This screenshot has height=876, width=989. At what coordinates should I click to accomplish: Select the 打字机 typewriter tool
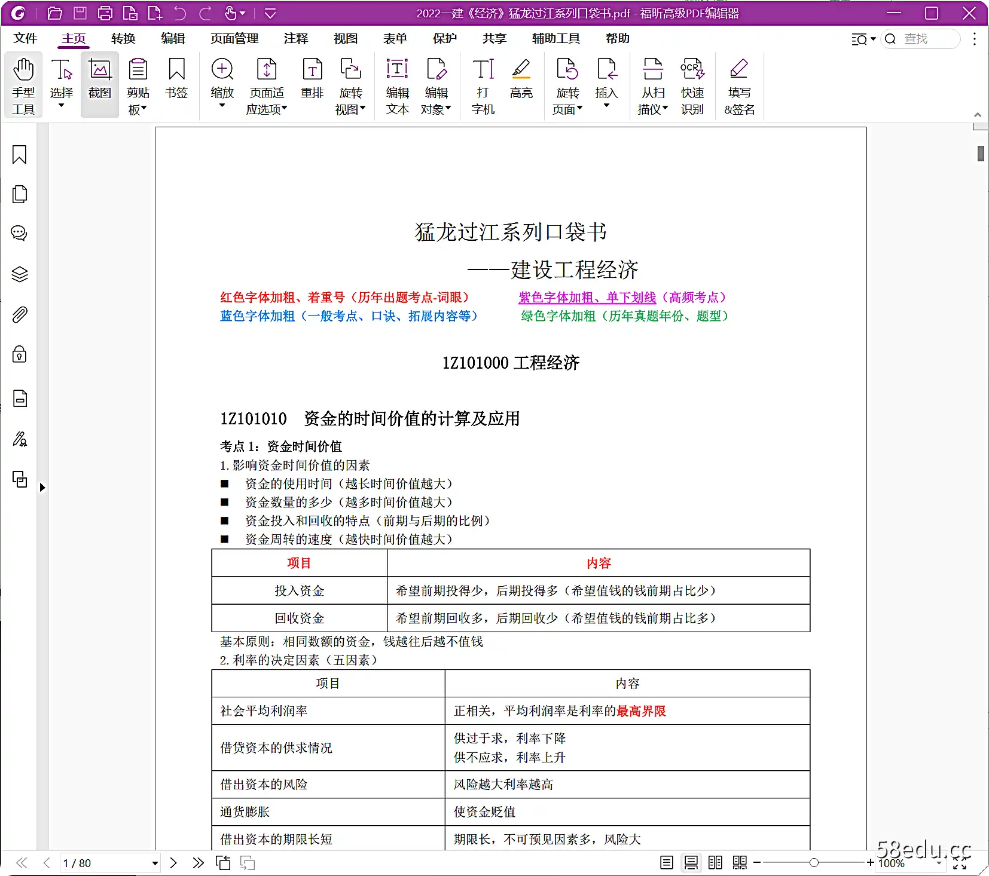483,85
